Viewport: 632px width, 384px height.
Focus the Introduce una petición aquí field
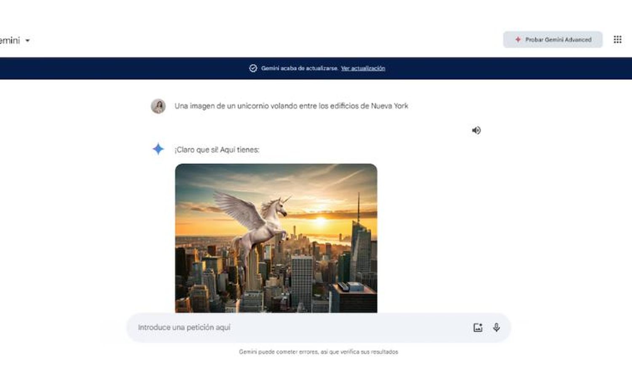coord(319,327)
